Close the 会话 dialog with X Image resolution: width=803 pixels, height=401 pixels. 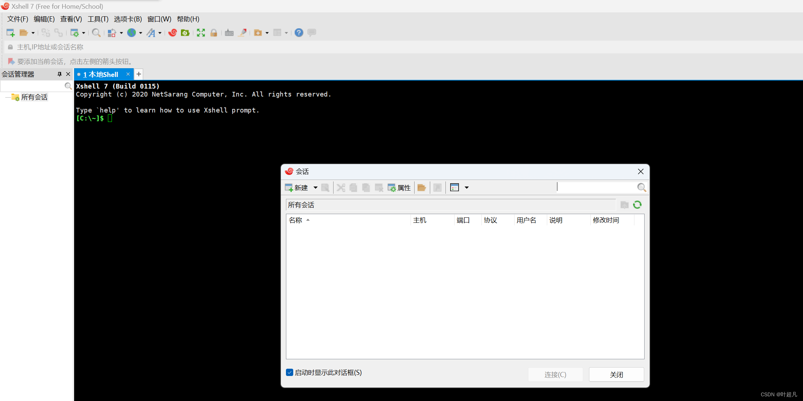(x=641, y=171)
